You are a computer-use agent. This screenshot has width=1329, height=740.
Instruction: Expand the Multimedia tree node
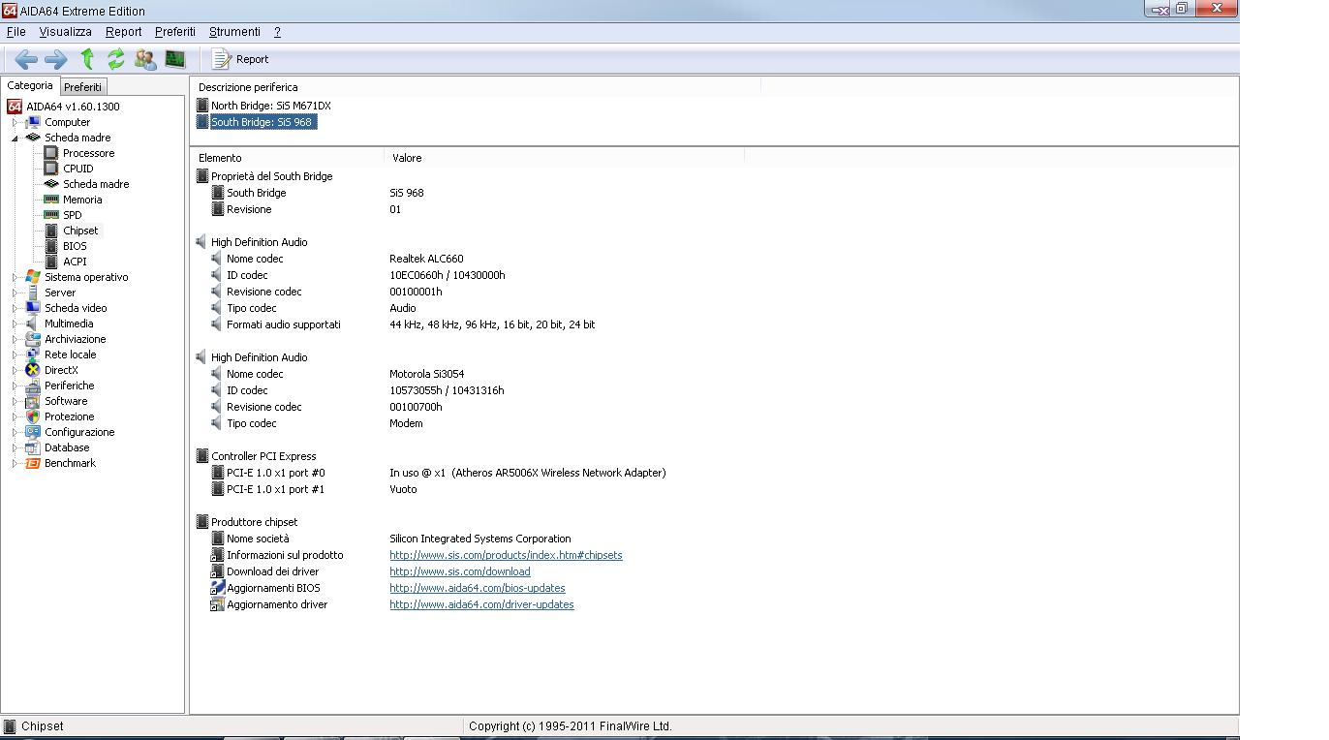(x=15, y=324)
